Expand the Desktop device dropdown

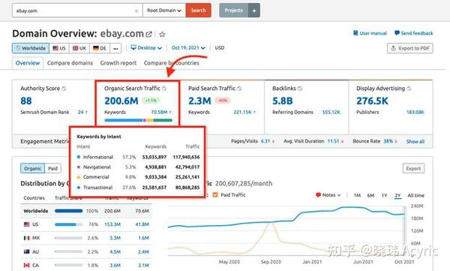146,48
